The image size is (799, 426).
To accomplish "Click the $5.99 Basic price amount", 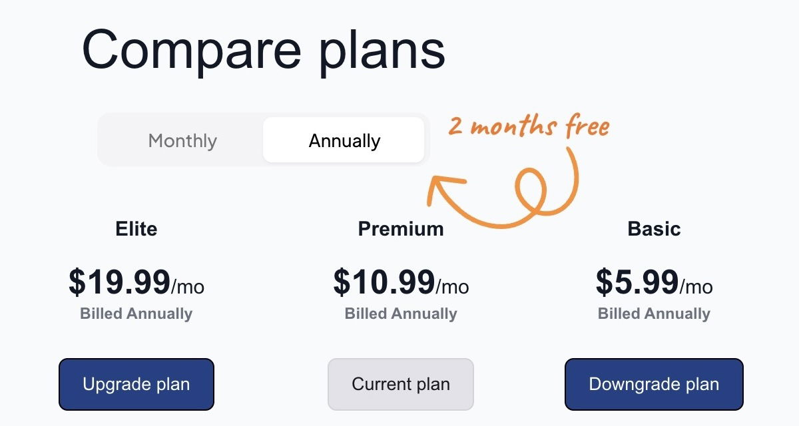I will pyautogui.click(x=637, y=282).
